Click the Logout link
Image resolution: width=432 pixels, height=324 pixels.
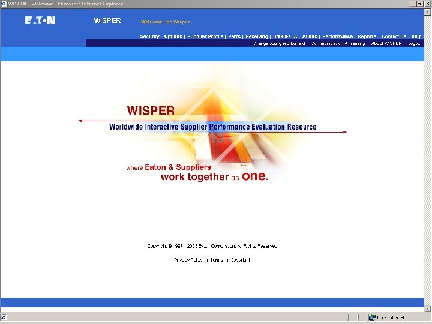click(415, 44)
